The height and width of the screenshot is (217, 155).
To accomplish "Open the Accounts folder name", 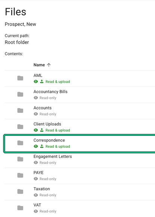I will [42, 108].
